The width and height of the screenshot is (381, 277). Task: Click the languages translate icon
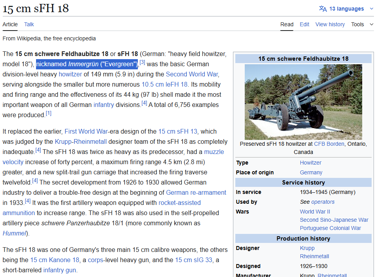(x=323, y=9)
